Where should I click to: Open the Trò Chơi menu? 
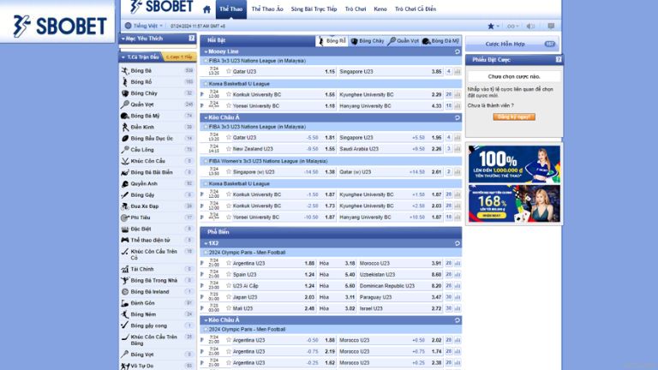pyautogui.click(x=356, y=9)
